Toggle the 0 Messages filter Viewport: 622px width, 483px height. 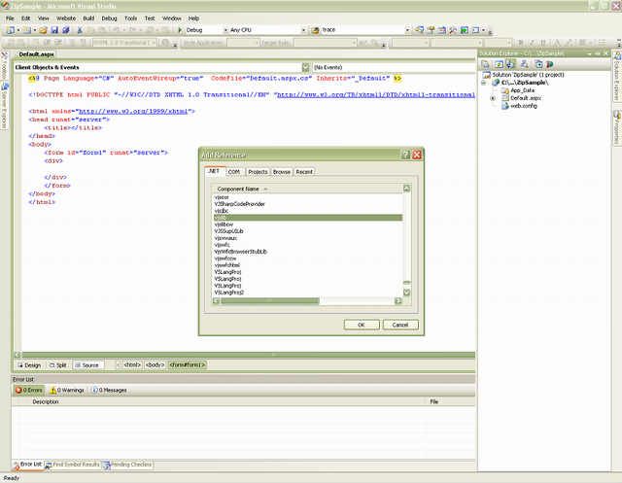tap(109, 391)
